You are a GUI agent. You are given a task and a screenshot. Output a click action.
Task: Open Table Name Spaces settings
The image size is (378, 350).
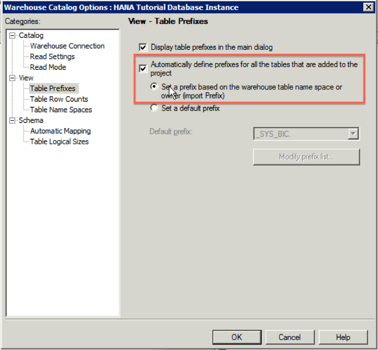pos(61,110)
